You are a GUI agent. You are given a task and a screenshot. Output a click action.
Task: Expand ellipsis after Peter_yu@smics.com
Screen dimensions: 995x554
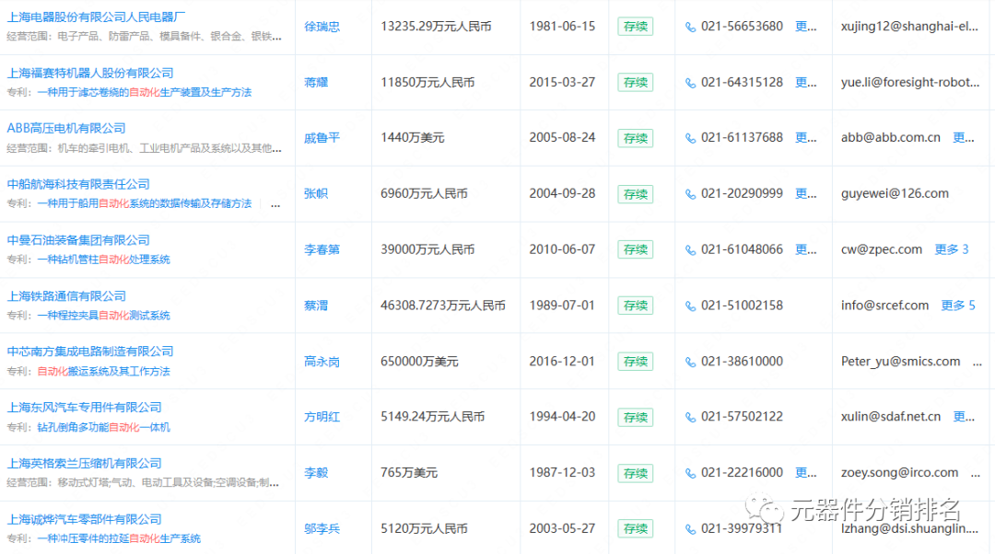(977, 364)
